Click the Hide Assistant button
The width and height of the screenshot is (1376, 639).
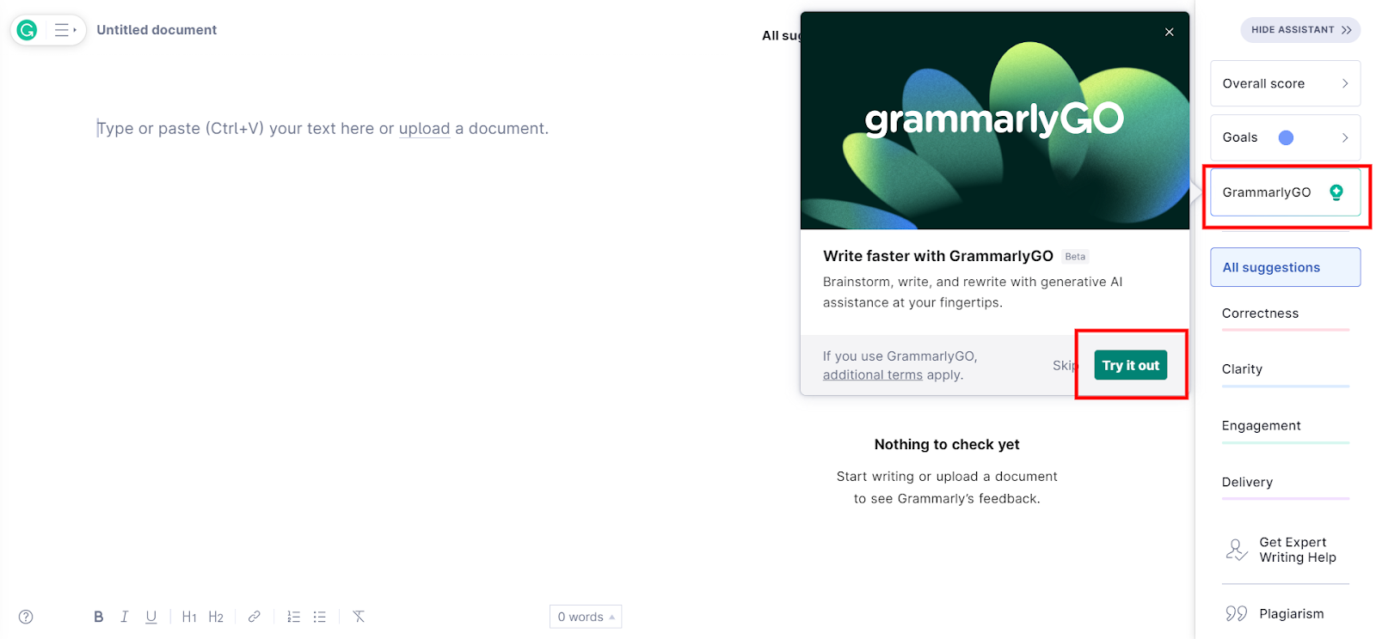(x=1300, y=29)
